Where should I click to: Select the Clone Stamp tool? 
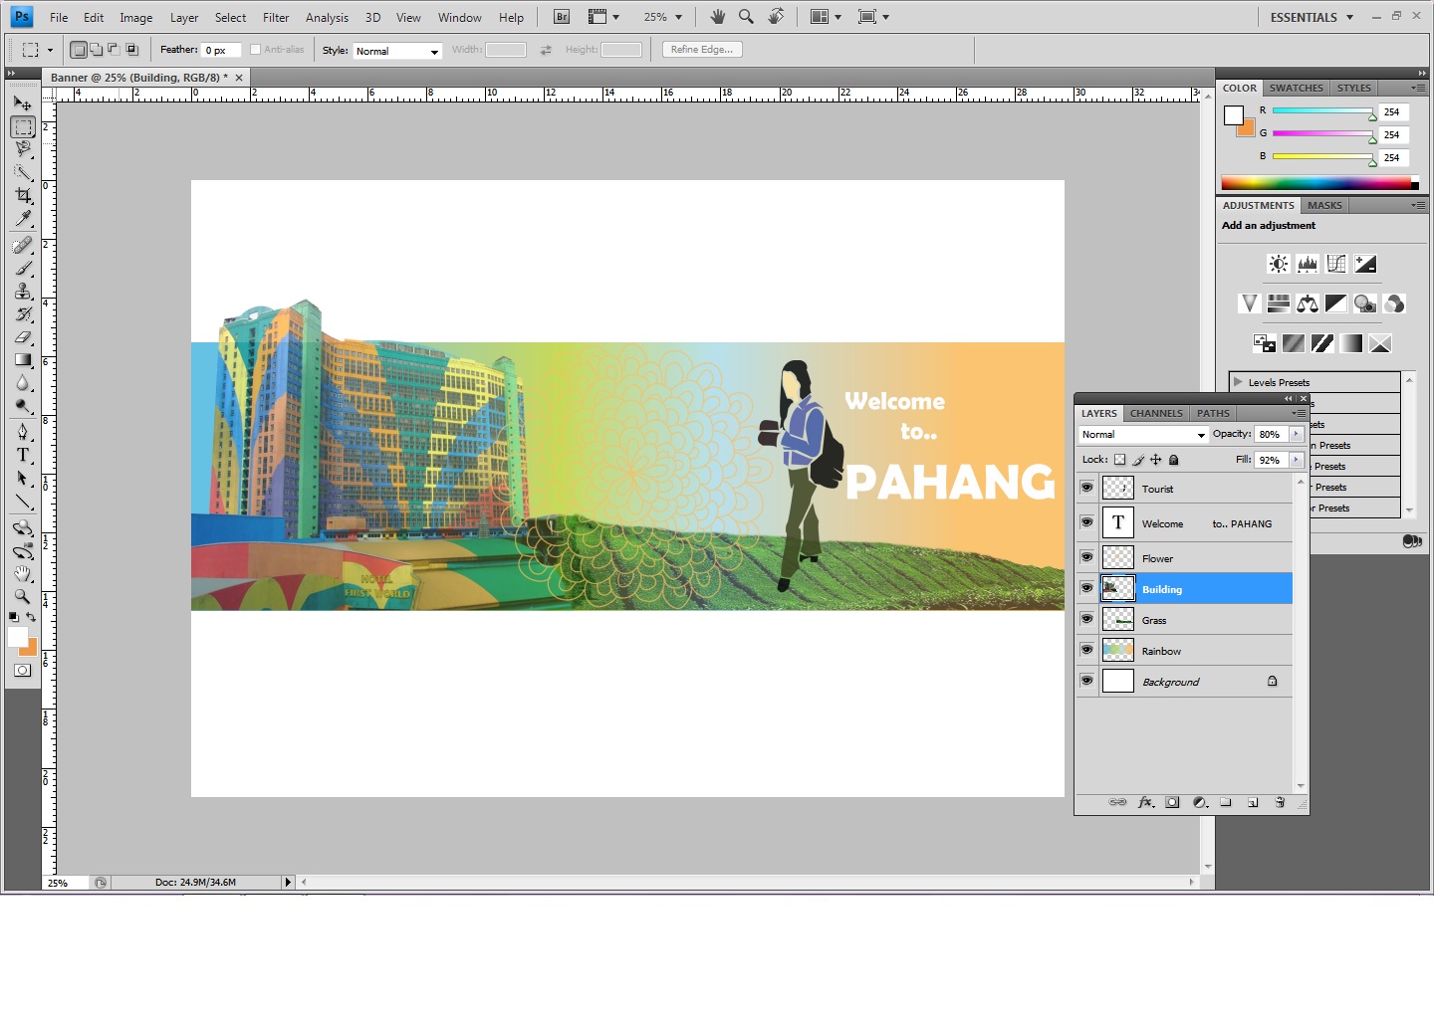tap(23, 291)
